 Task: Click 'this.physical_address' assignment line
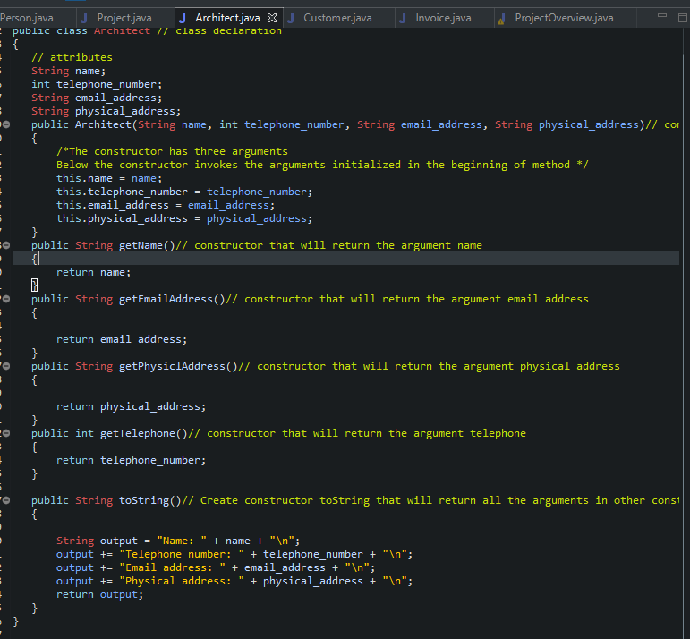[x=184, y=218]
